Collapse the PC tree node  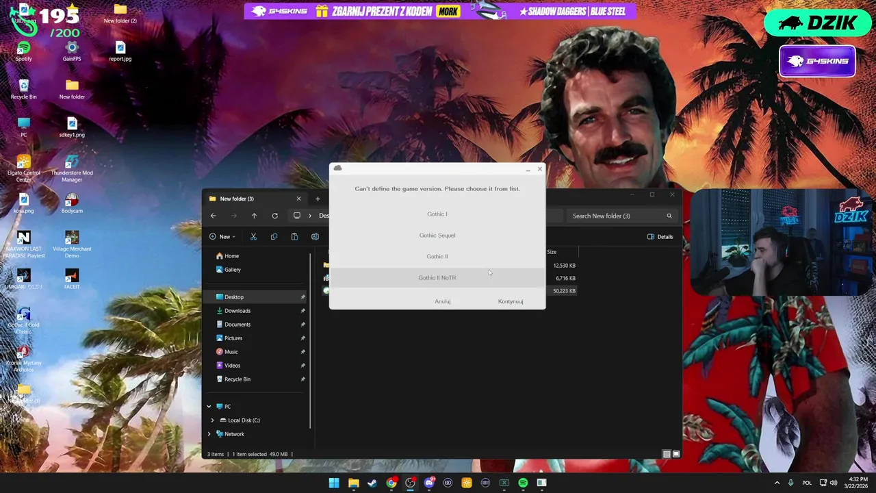209,406
